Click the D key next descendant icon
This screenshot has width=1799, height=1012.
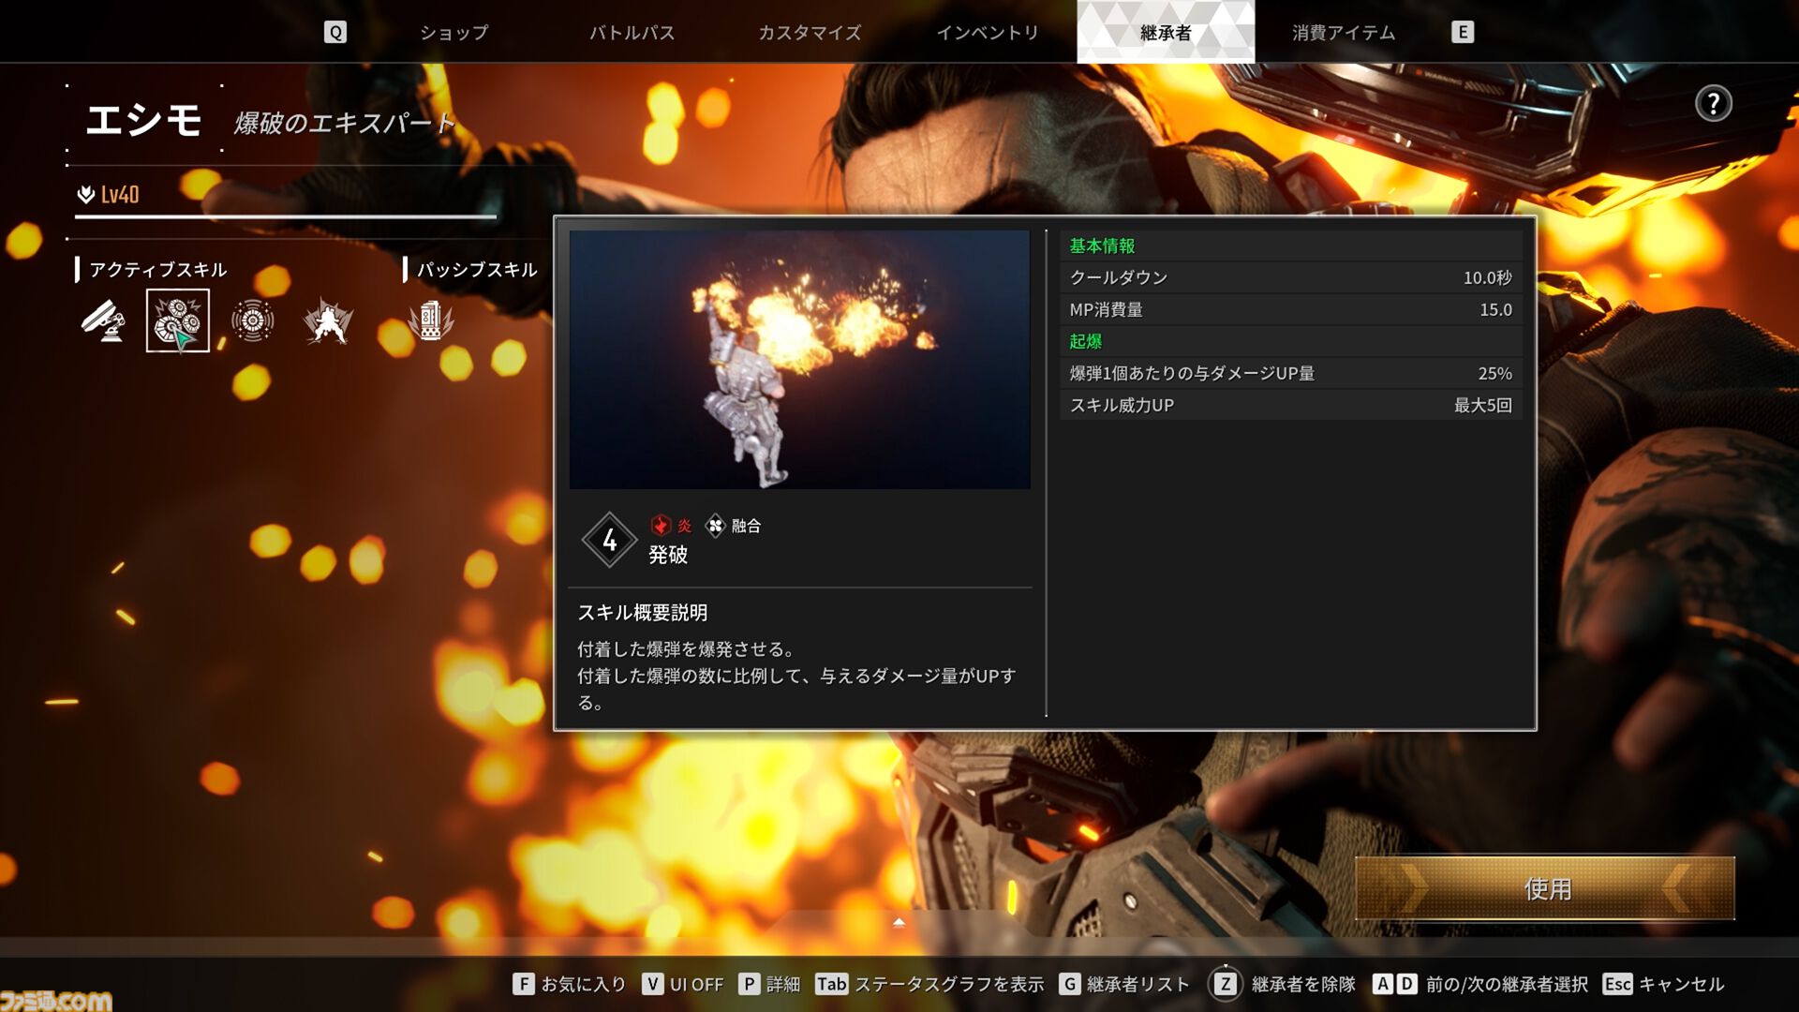point(1406,984)
